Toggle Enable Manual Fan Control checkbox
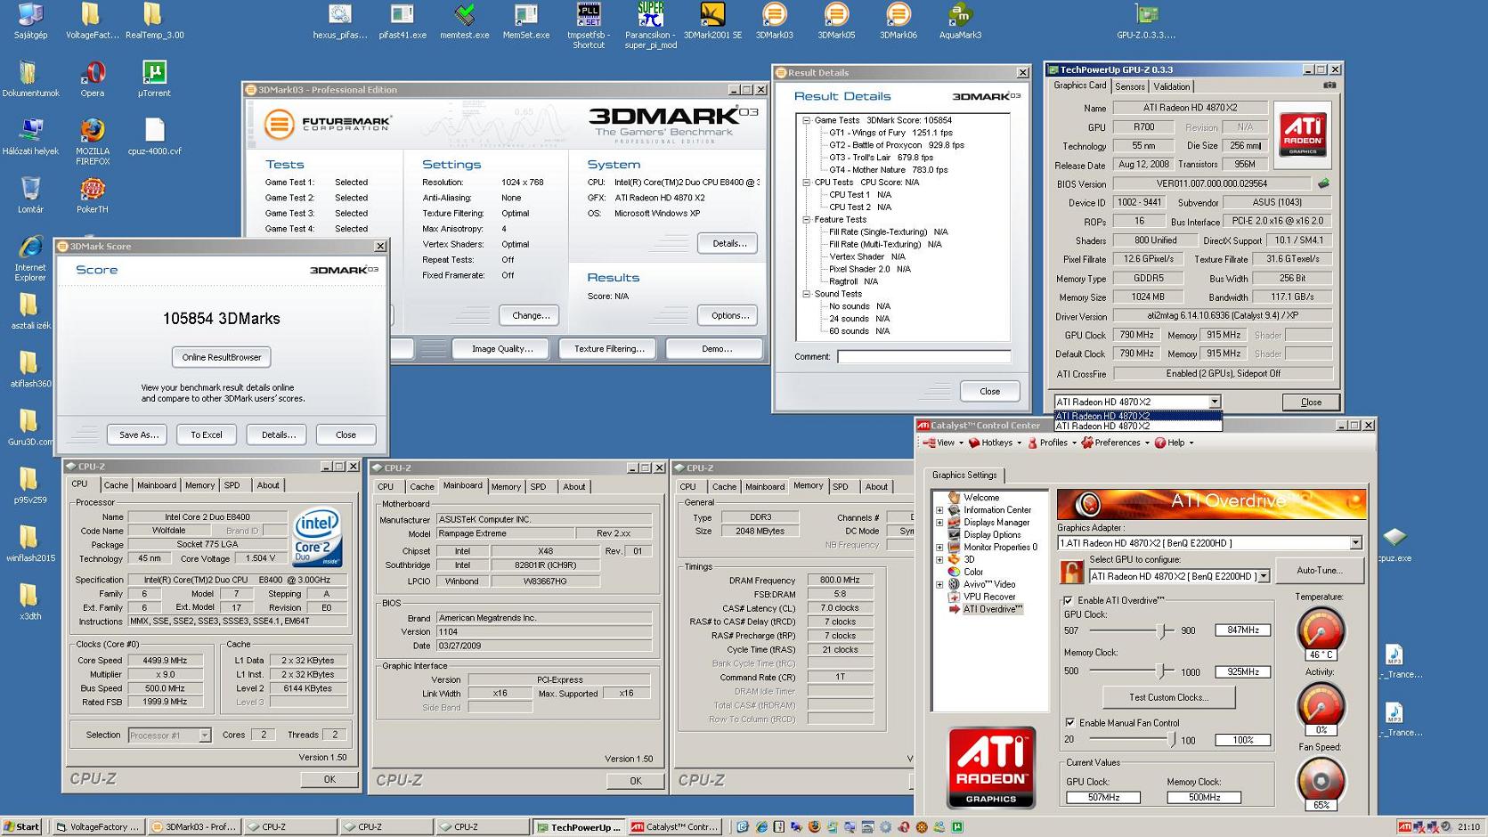This screenshot has height=837, width=1488. coord(1069,722)
